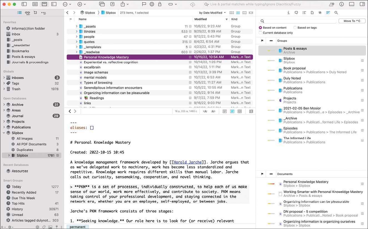368x229 pixels.
Task: Click the See Also search input field
Action: [x=297, y=21]
